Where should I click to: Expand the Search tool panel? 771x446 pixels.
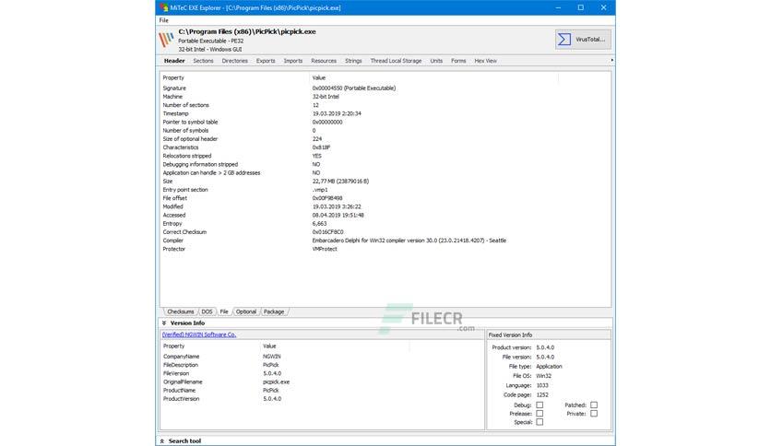[162, 441]
